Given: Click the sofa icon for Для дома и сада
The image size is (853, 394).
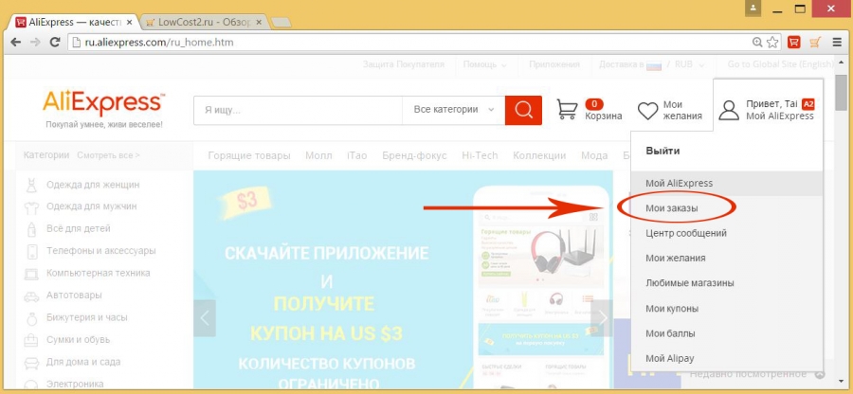Looking at the screenshot, I should point(31,363).
